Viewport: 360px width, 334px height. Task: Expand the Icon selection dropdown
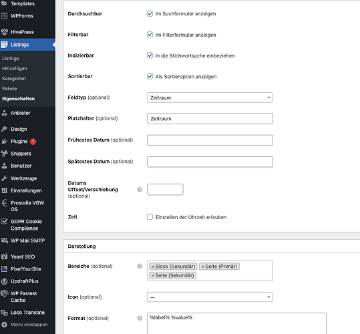210,297
